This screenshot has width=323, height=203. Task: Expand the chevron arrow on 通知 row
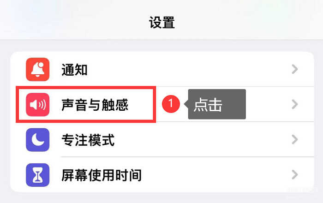pyautogui.click(x=295, y=69)
